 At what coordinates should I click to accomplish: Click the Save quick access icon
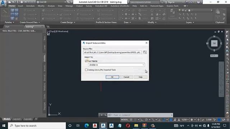tap(18, 2)
